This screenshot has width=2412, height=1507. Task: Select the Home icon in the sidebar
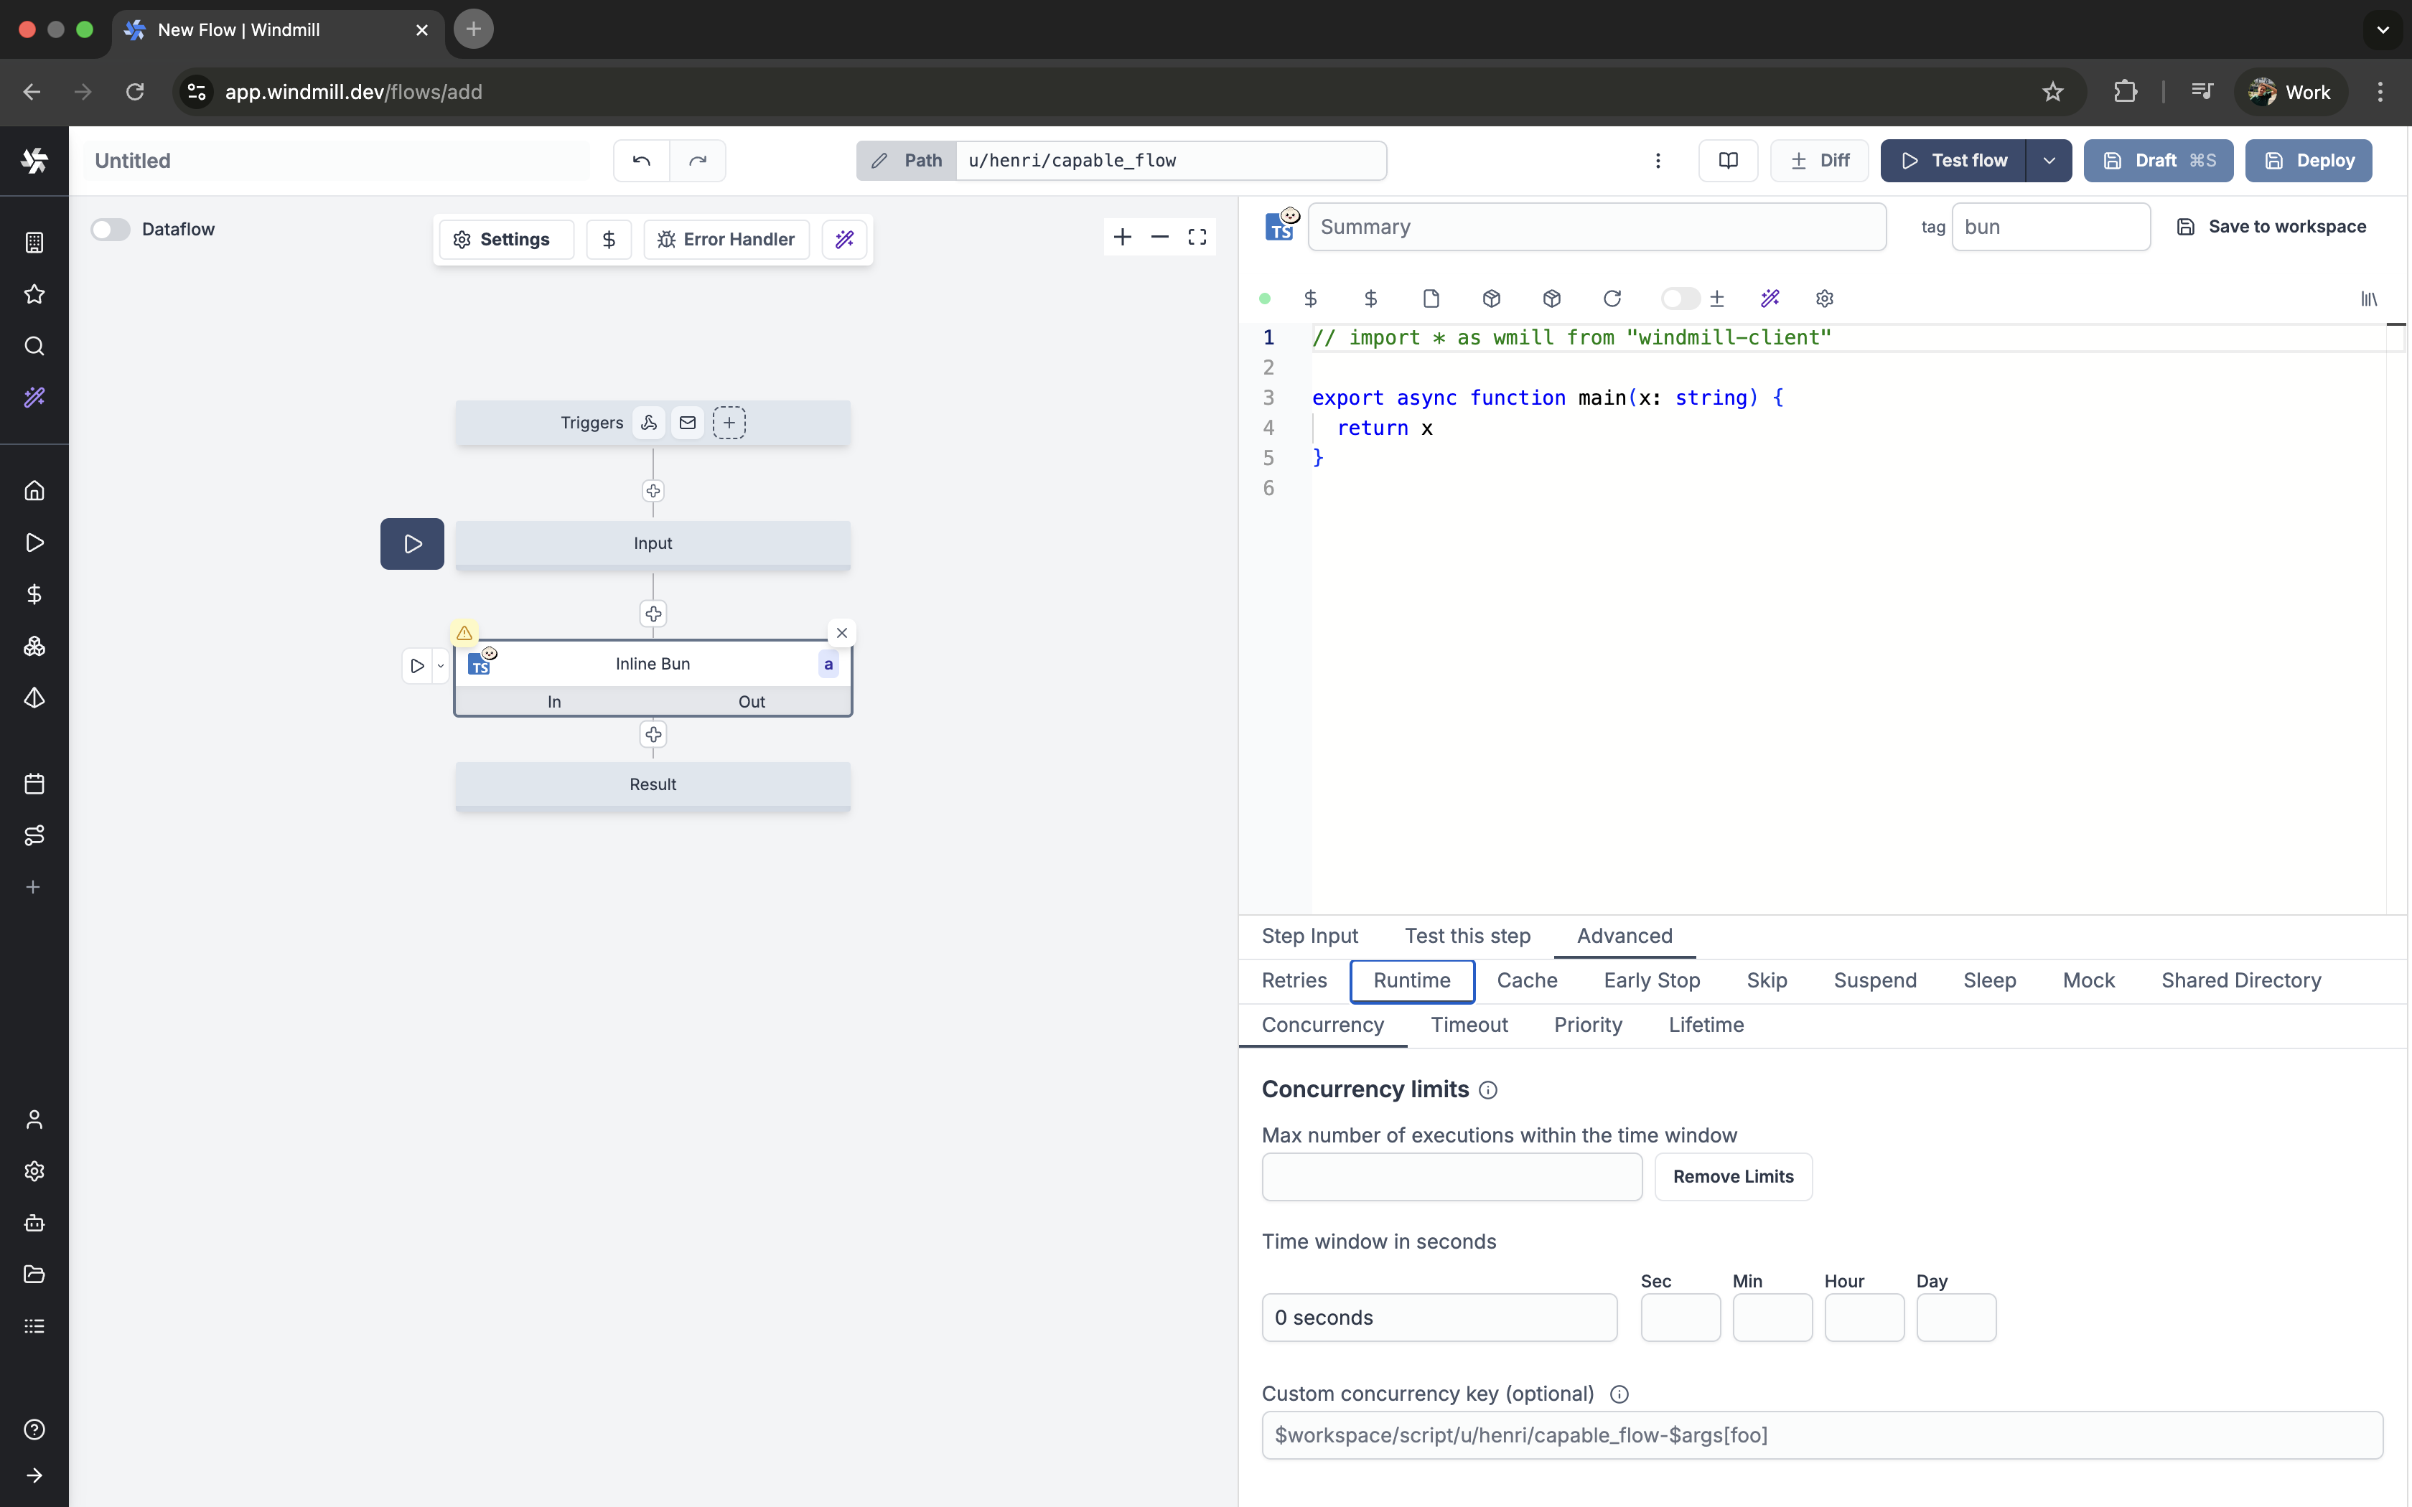click(34, 490)
